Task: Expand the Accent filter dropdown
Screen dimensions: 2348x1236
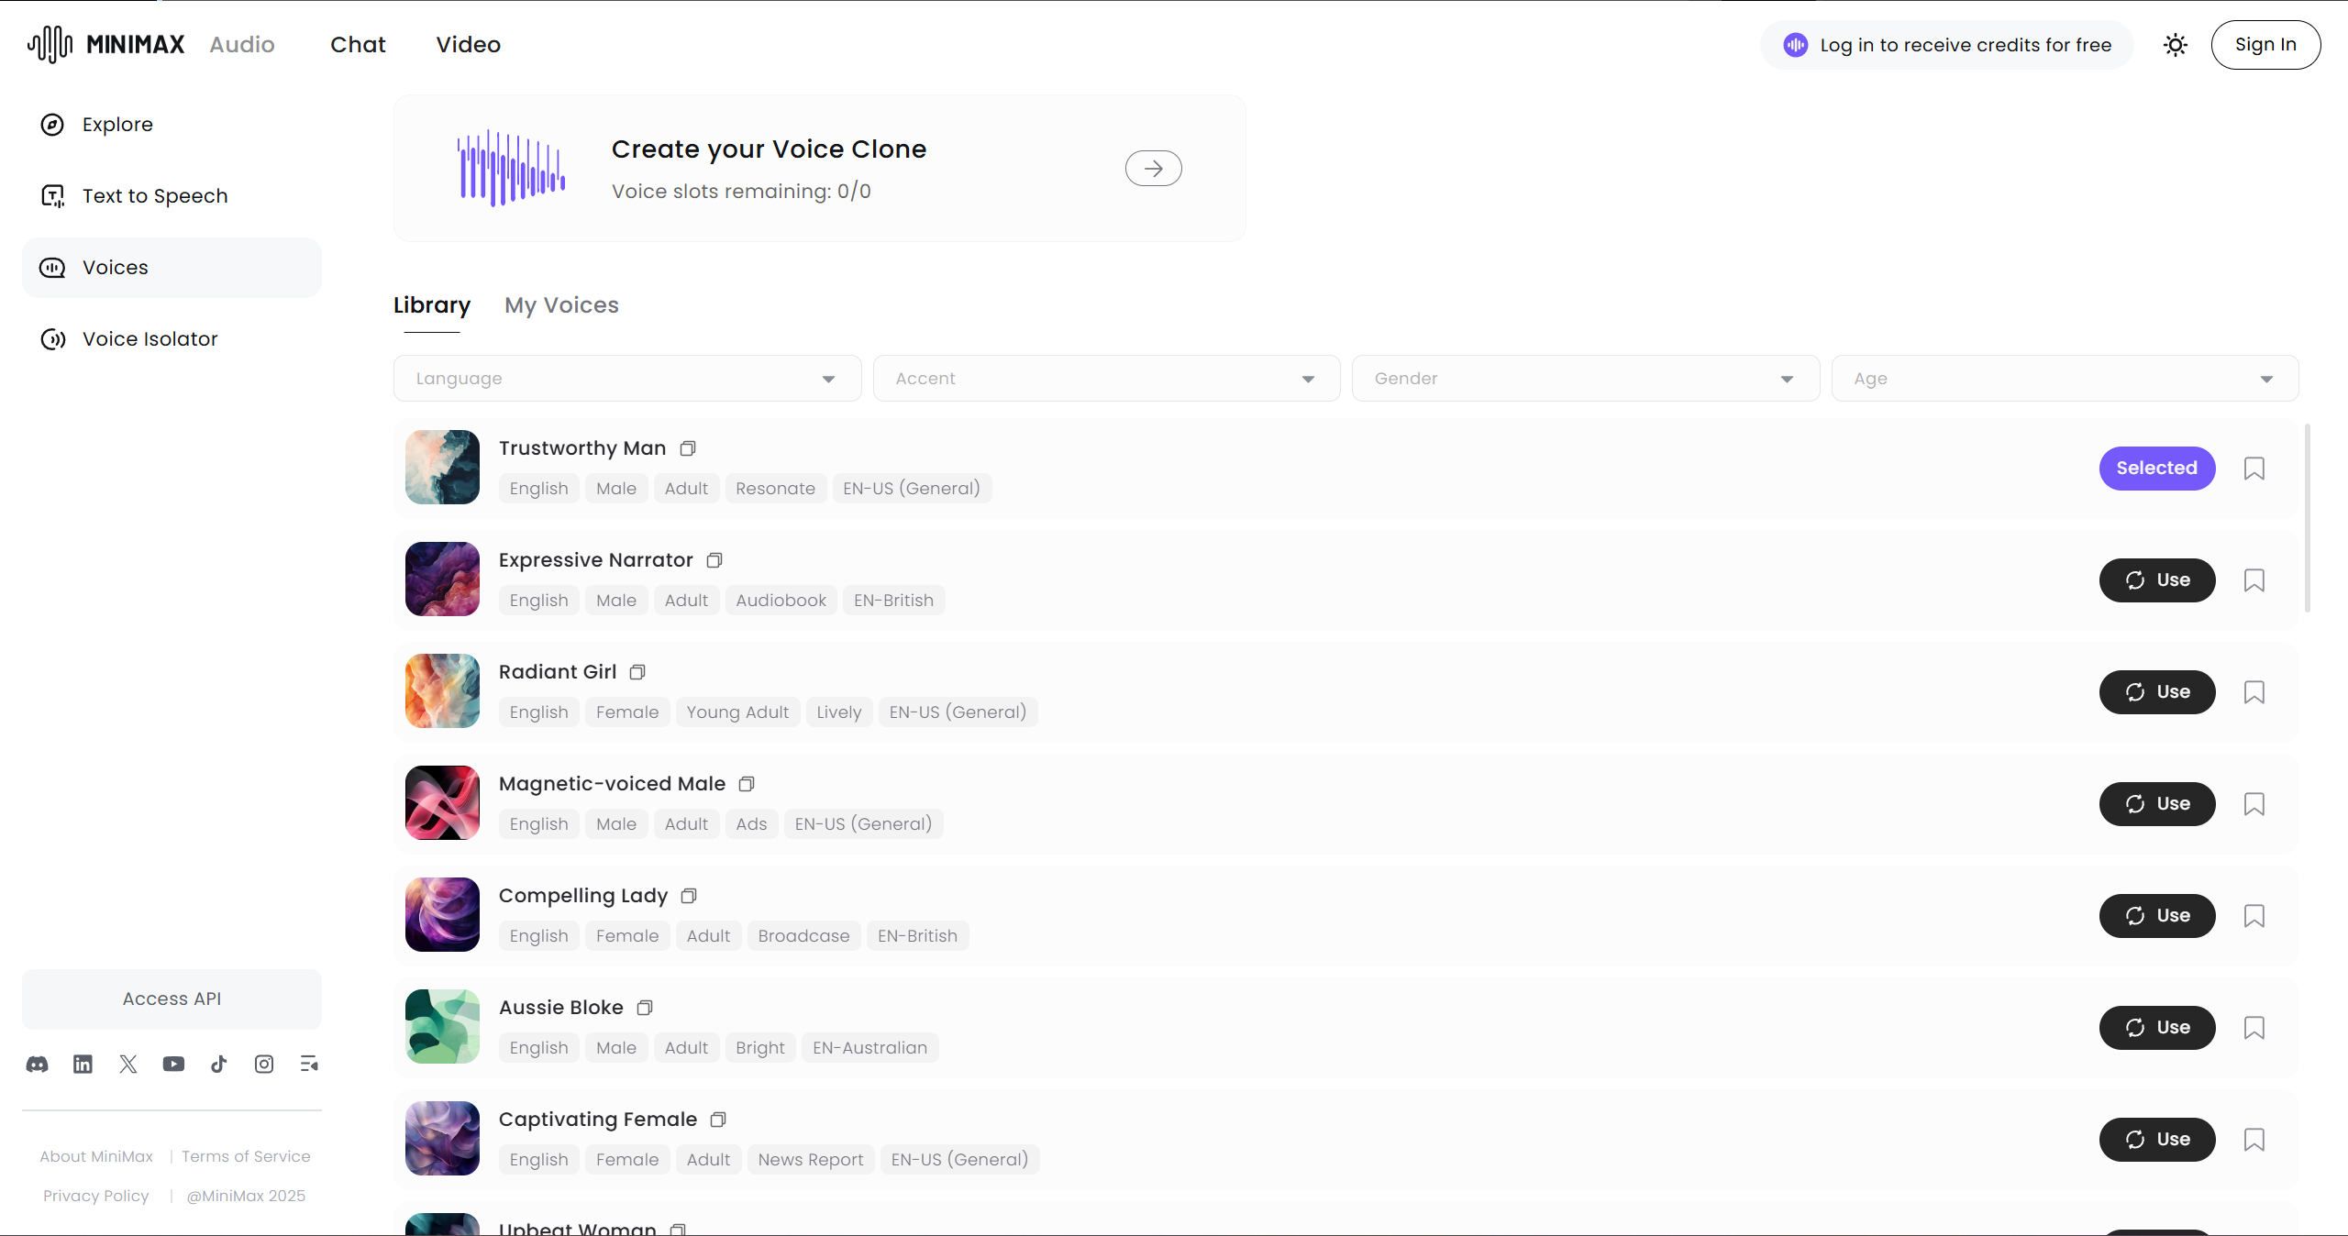Action: point(1105,379)
